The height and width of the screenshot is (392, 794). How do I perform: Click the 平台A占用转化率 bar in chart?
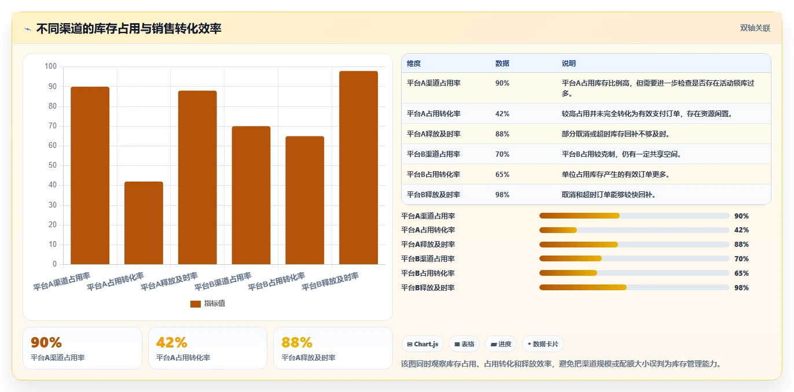[144, 223]
